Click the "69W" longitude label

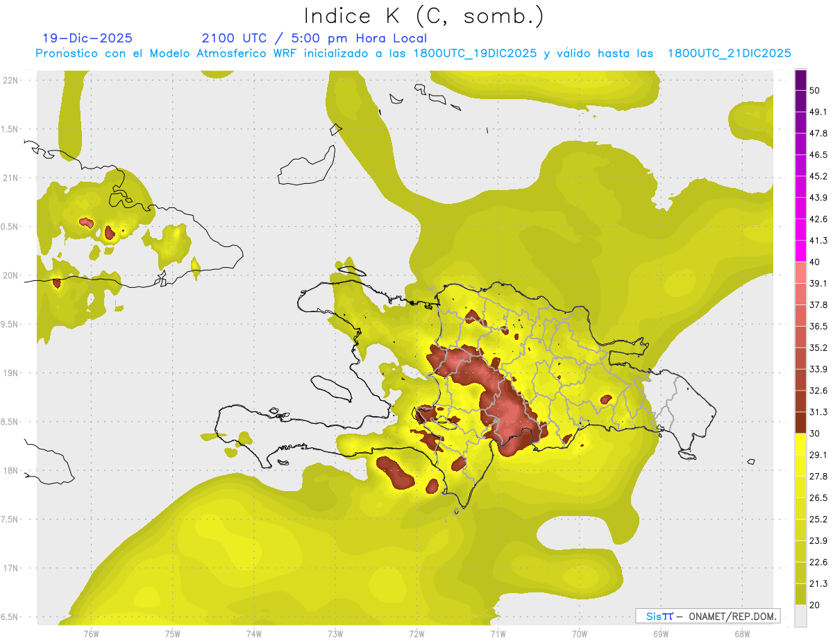click(x=661, y=633)
